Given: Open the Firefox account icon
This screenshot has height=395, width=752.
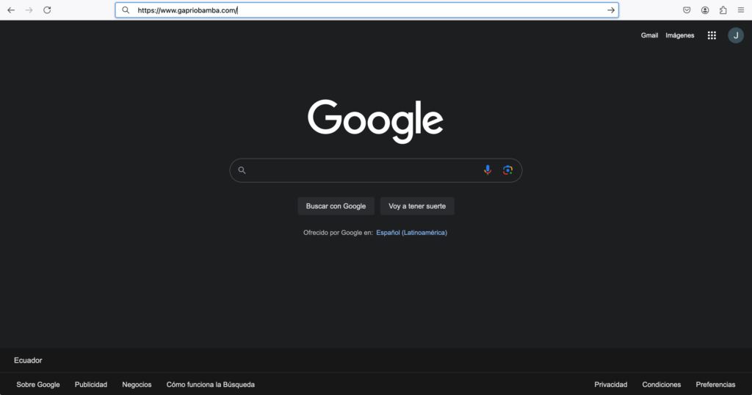Looking at the screenshot, I should pyautogui.click(x=705, y=10).
